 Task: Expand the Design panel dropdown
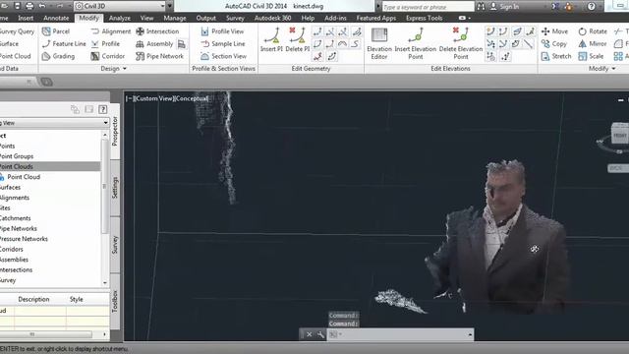coord(114,69)
